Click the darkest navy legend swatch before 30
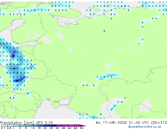Screen dimensions: 167x129 click(x=53, y=126)
